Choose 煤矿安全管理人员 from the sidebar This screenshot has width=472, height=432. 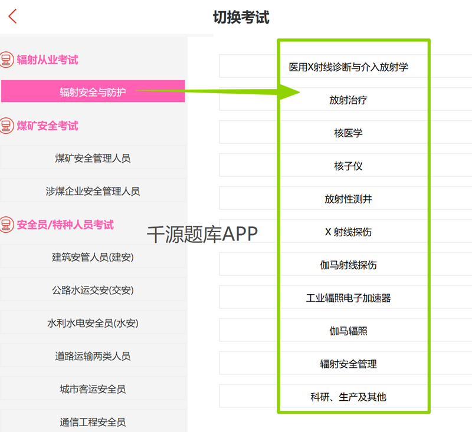(93, 158)
